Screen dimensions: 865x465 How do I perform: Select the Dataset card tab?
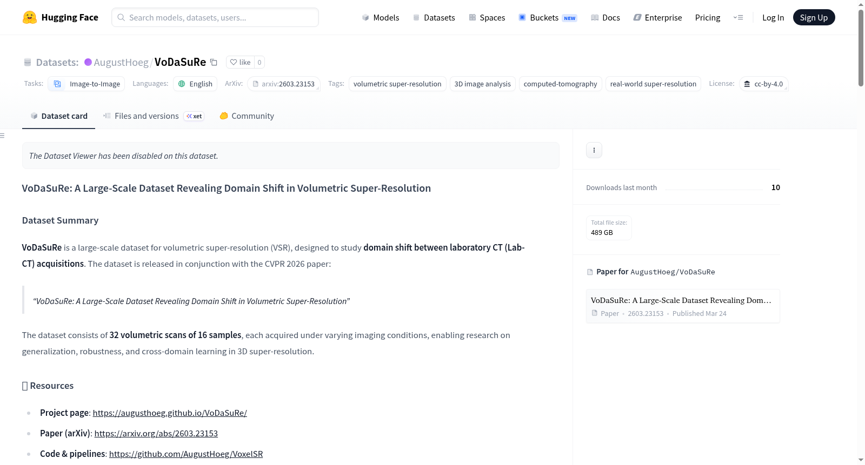point(58,116)
